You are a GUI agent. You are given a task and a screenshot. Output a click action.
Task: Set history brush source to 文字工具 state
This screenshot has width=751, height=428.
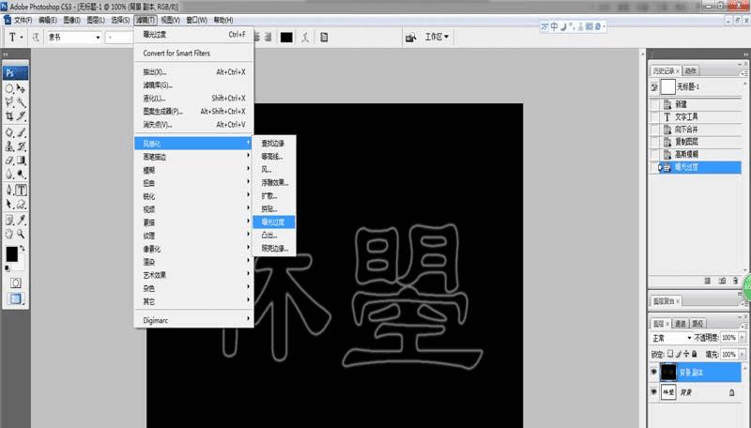point(654,116)
